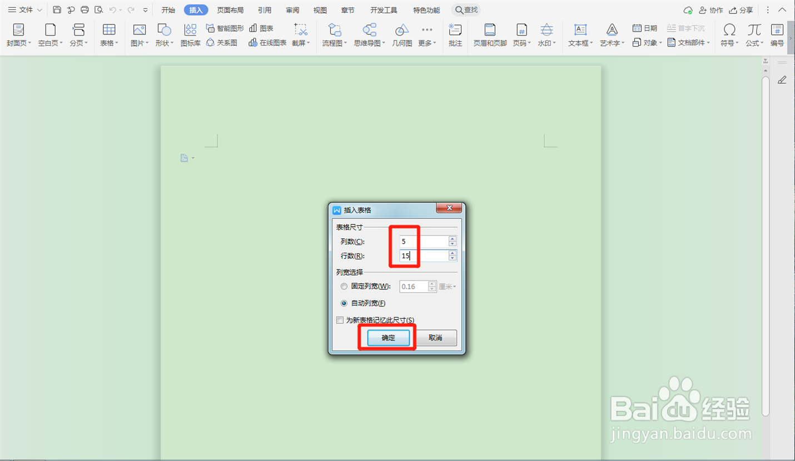The height and width of the screenshot is (461, 795).
Task: Open the 章节 chapter tab
Action: click(348, 10)
